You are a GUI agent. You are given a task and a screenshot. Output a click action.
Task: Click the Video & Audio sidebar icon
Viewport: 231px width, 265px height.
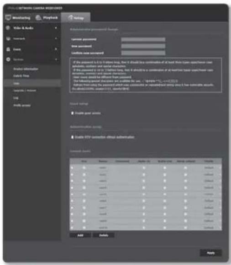point(8,28)
